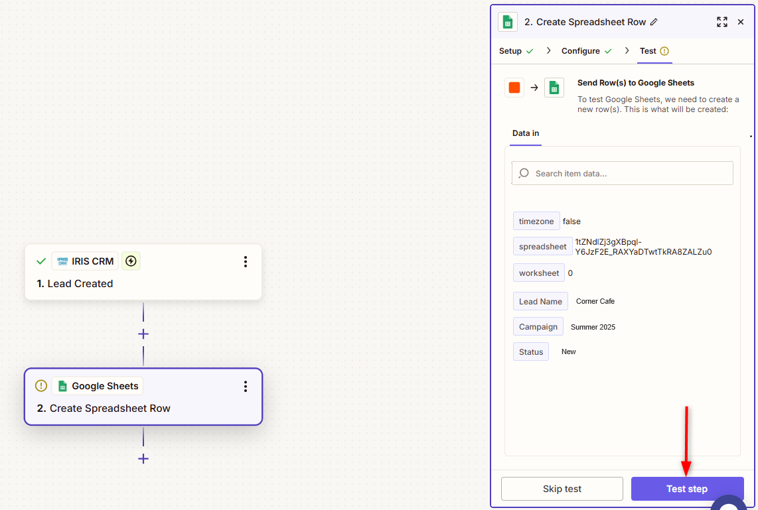The width and height of the screenshot is (758, 510).
Task: Switch to the Test tab
Action: [x=654, y=50]
